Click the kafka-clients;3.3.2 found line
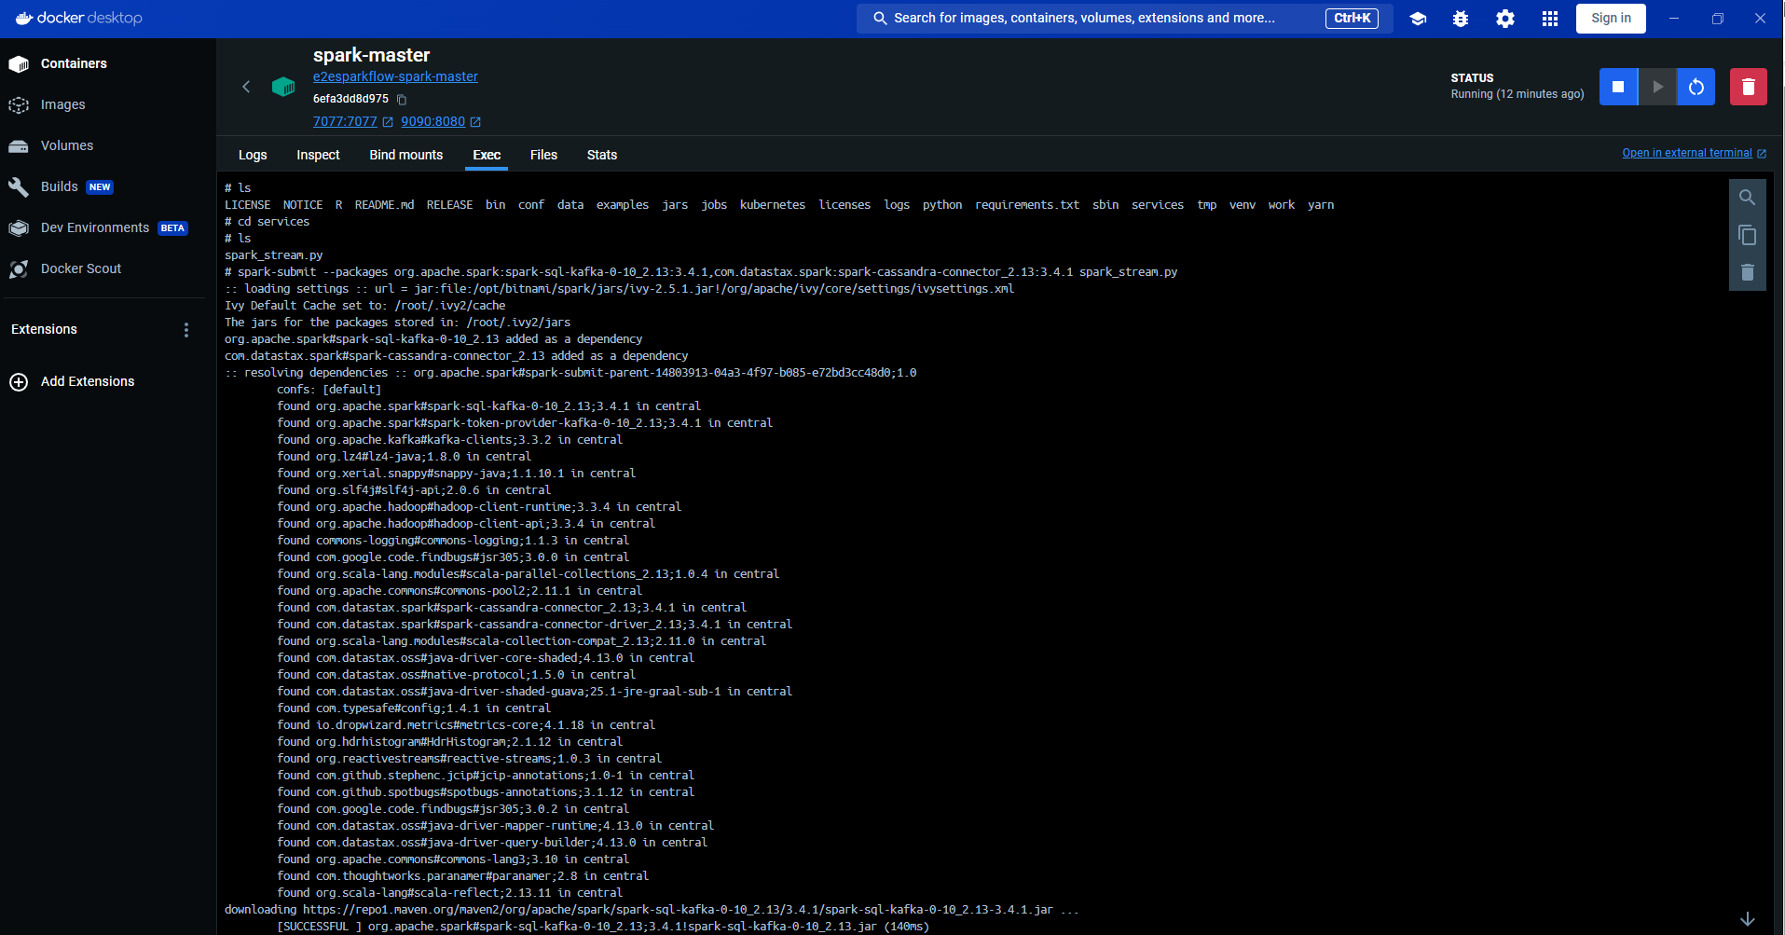Viewport: 1785px width, 935px height. click(449, 440)
